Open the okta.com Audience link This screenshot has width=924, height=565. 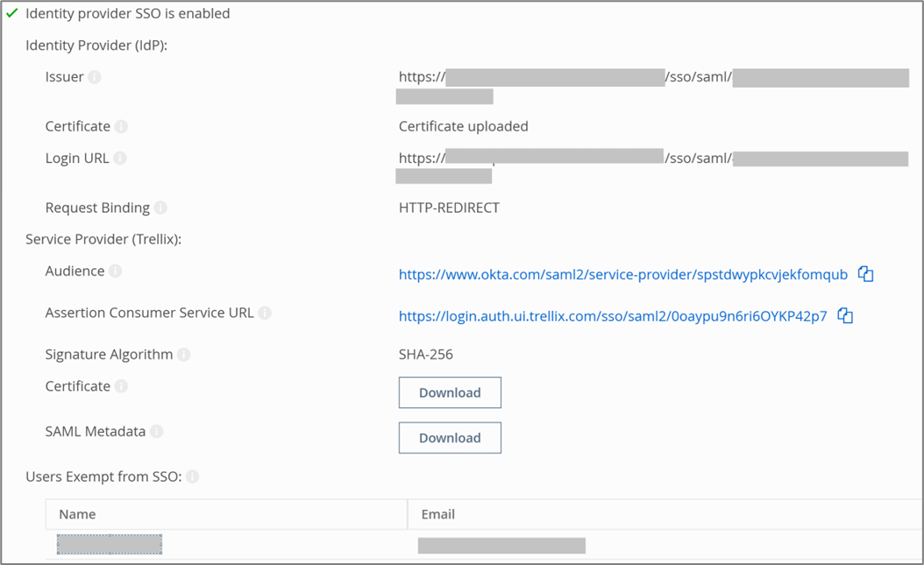coord(622,274)
